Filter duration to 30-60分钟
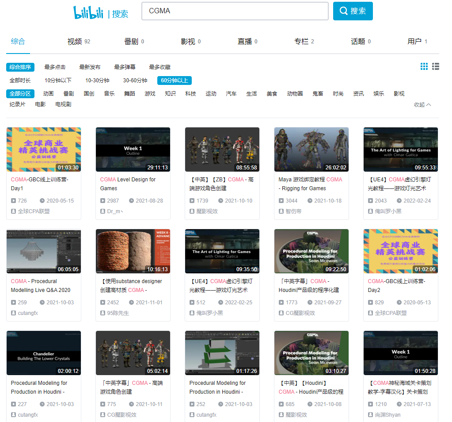 coord(135,80)
